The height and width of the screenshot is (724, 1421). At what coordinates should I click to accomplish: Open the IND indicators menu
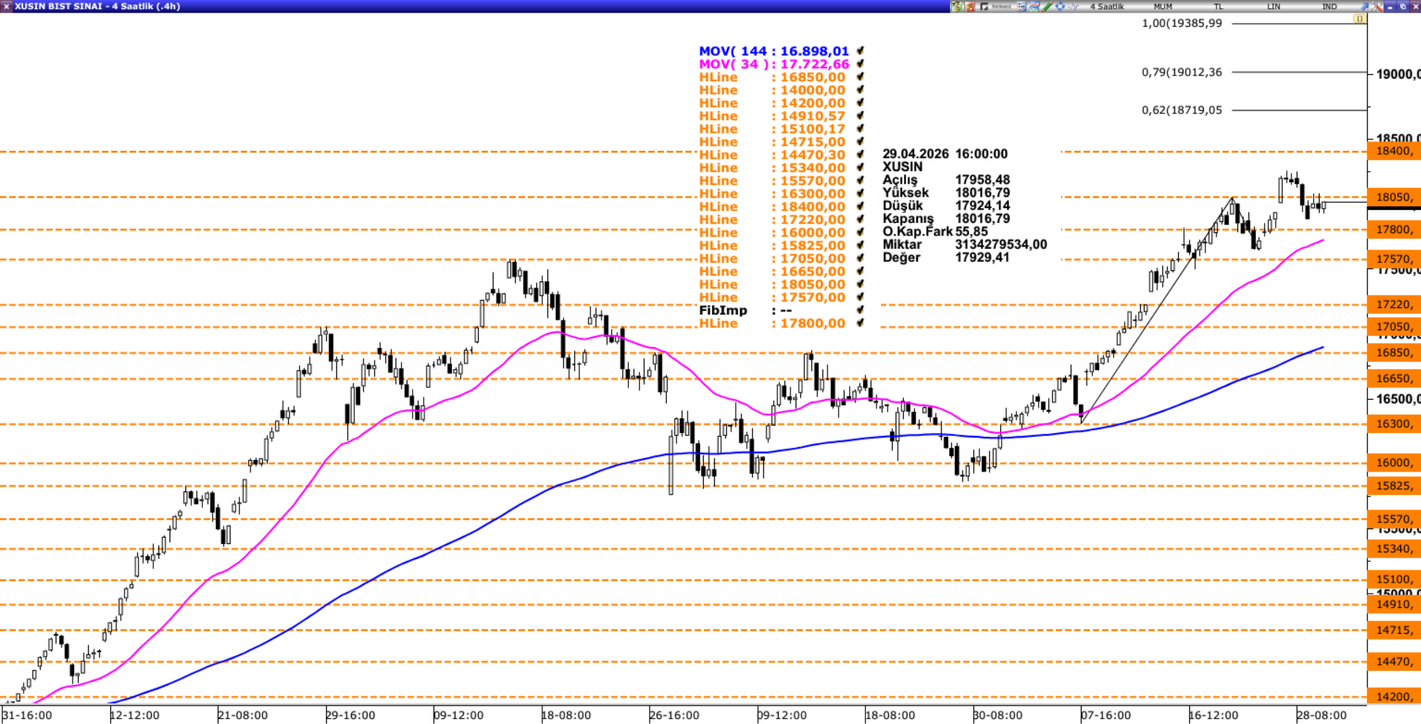1330,7
